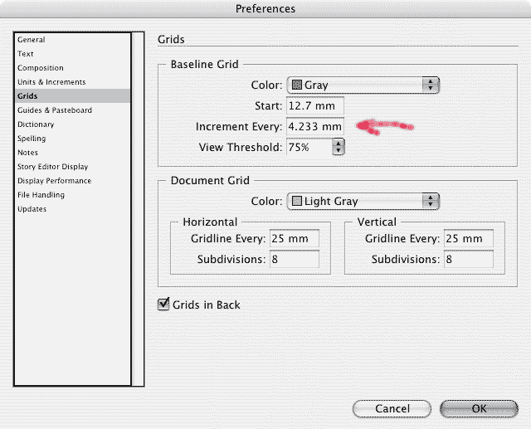Open Document Grid color dropdown showing Light Gray

363,202
